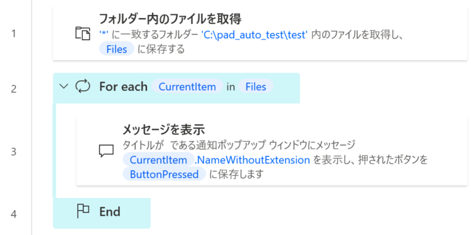The height and width of the screenshot is (235, 471).
Task: Click the ButtonPressed variable pill
Action: click(x=164, y=174)
